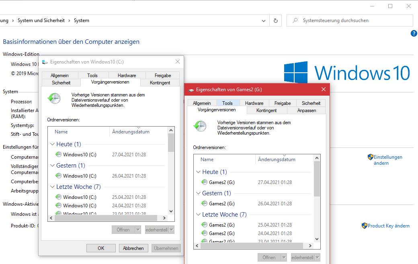Click restore icon of Games2 (G:) 26.04.2021

pyautogui.click(x=204, y=203)
